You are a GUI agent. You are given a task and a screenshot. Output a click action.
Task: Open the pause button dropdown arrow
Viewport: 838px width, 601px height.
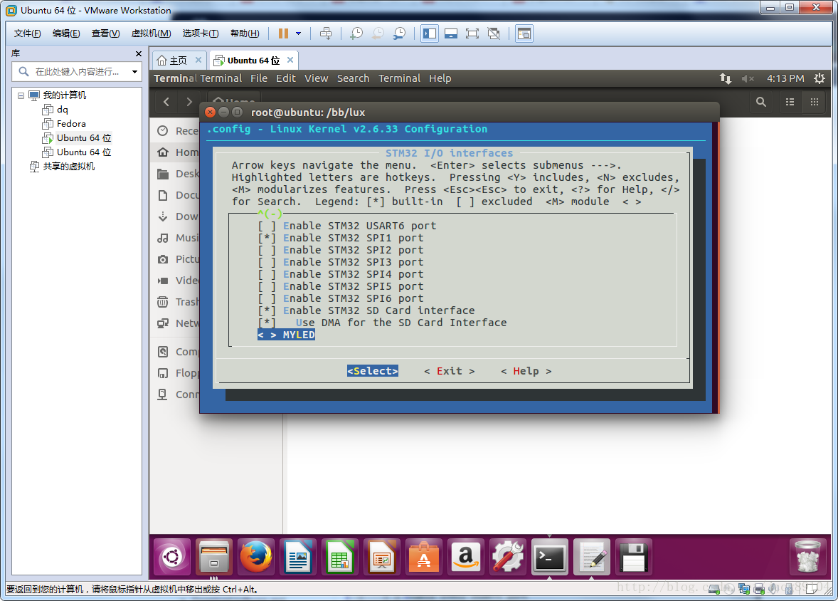tap(298, 33)
